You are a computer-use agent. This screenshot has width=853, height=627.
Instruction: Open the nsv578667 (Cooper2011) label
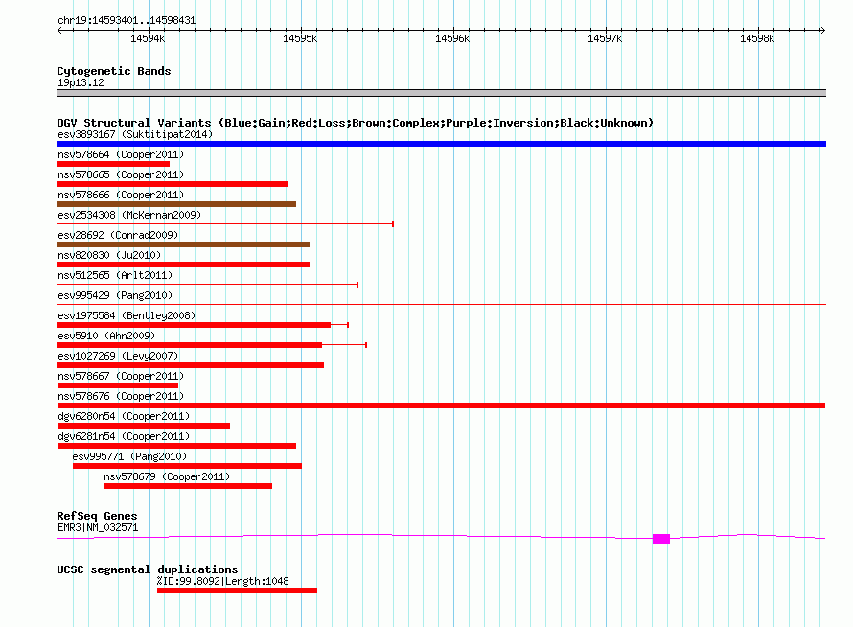[x=121, y=376]
